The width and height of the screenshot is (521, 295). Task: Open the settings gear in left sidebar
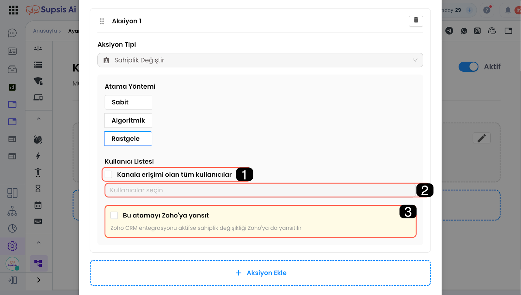(12, 246)
